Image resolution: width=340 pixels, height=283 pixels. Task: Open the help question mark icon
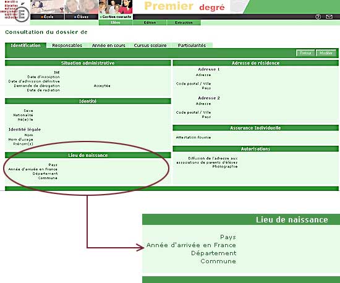tap(318, 17)
